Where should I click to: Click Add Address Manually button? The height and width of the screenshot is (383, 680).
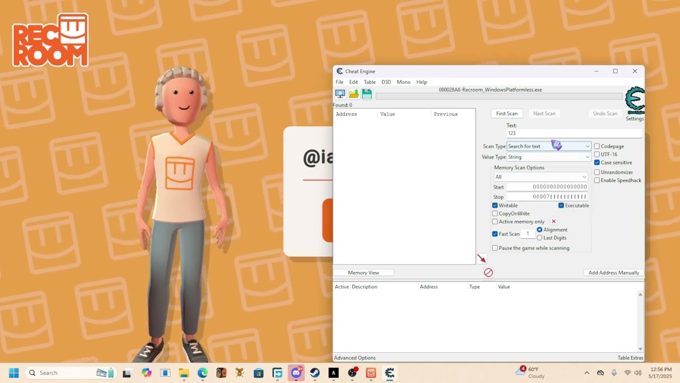point(614,272)
